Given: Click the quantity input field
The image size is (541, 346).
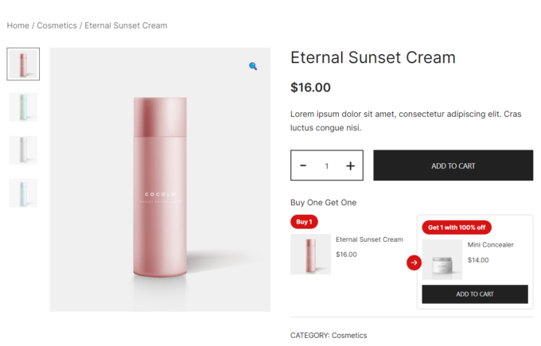Looking at the screenshot, I should [326, 165].
